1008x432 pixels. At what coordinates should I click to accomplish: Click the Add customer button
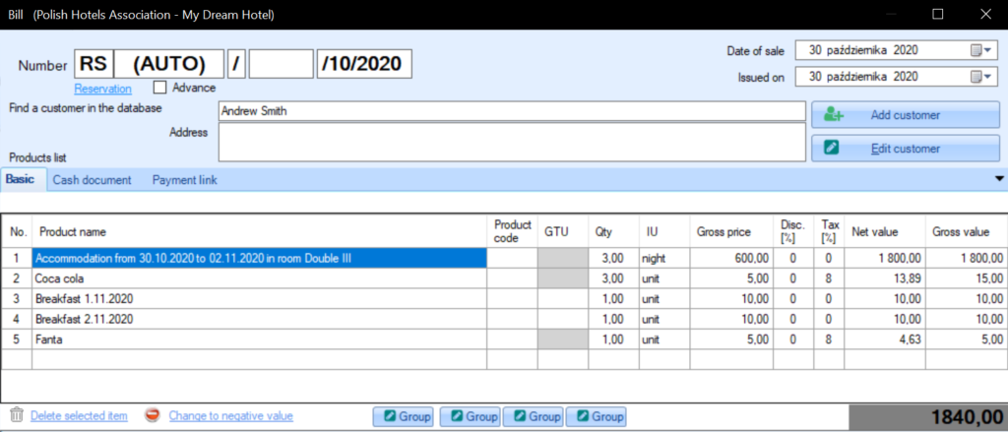[x=906, y=115]
